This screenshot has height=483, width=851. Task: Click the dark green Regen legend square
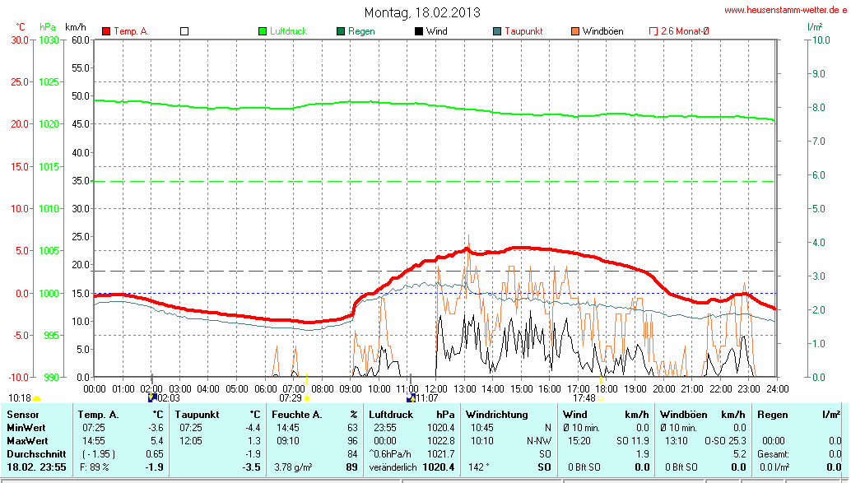pos(341,31)
